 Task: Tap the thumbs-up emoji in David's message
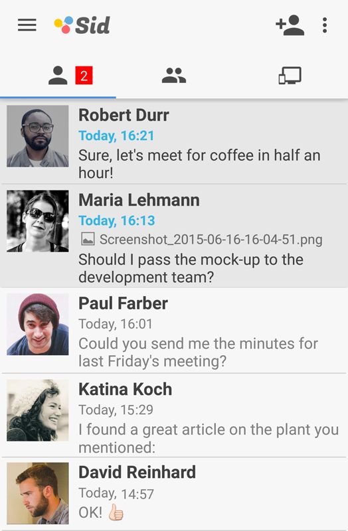point(116,512)
